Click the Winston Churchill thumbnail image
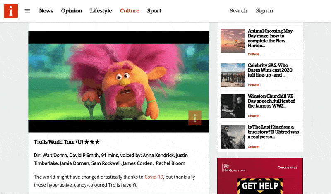The height and width of the screenshot is (194, 331). click(233, 106)
